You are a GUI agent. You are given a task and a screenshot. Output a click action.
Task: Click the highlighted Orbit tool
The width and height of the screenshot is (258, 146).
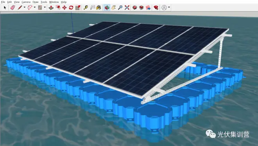point(107,7)
